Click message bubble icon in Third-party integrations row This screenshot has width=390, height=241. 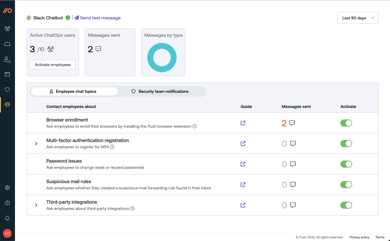[293, 205]
